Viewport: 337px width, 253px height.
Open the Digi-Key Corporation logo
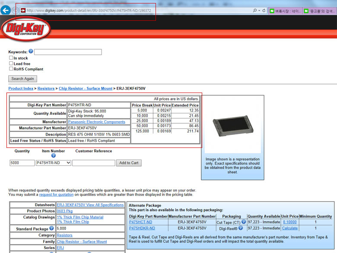coord(26,29)
